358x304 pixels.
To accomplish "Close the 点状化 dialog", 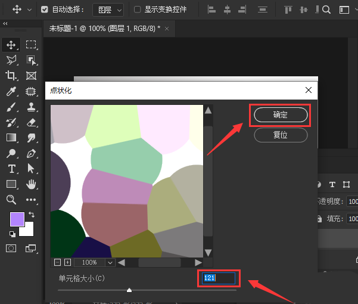I will [x=309, y=90].
